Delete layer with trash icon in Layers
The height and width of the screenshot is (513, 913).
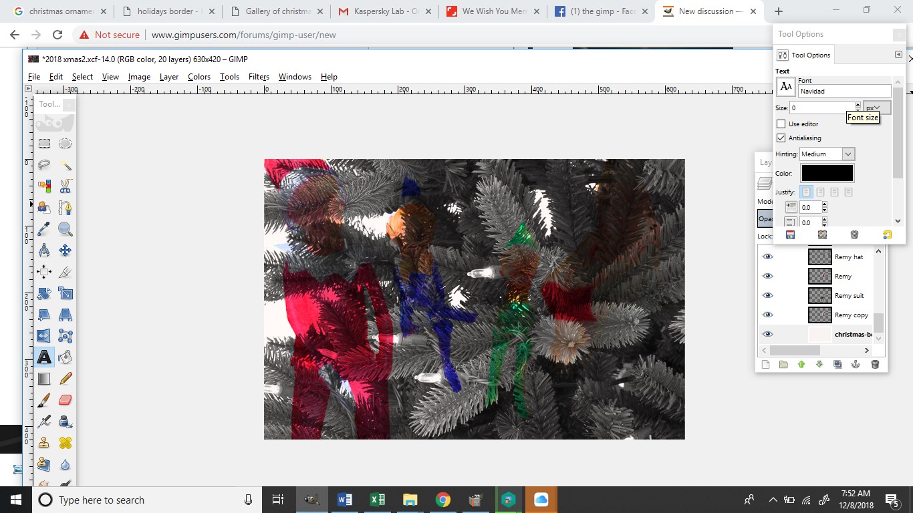(875, 364)
